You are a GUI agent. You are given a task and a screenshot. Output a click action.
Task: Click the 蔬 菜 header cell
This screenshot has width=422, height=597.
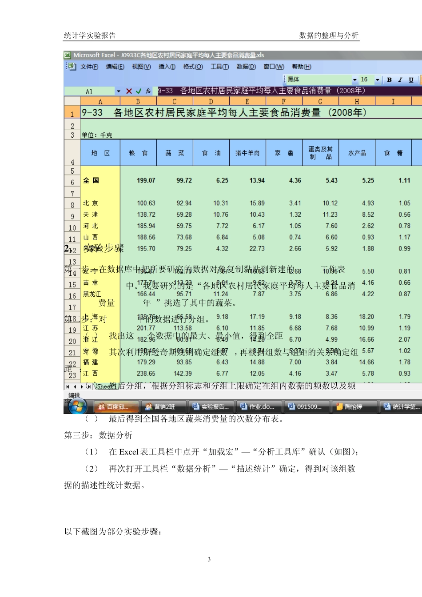(175, 153)
